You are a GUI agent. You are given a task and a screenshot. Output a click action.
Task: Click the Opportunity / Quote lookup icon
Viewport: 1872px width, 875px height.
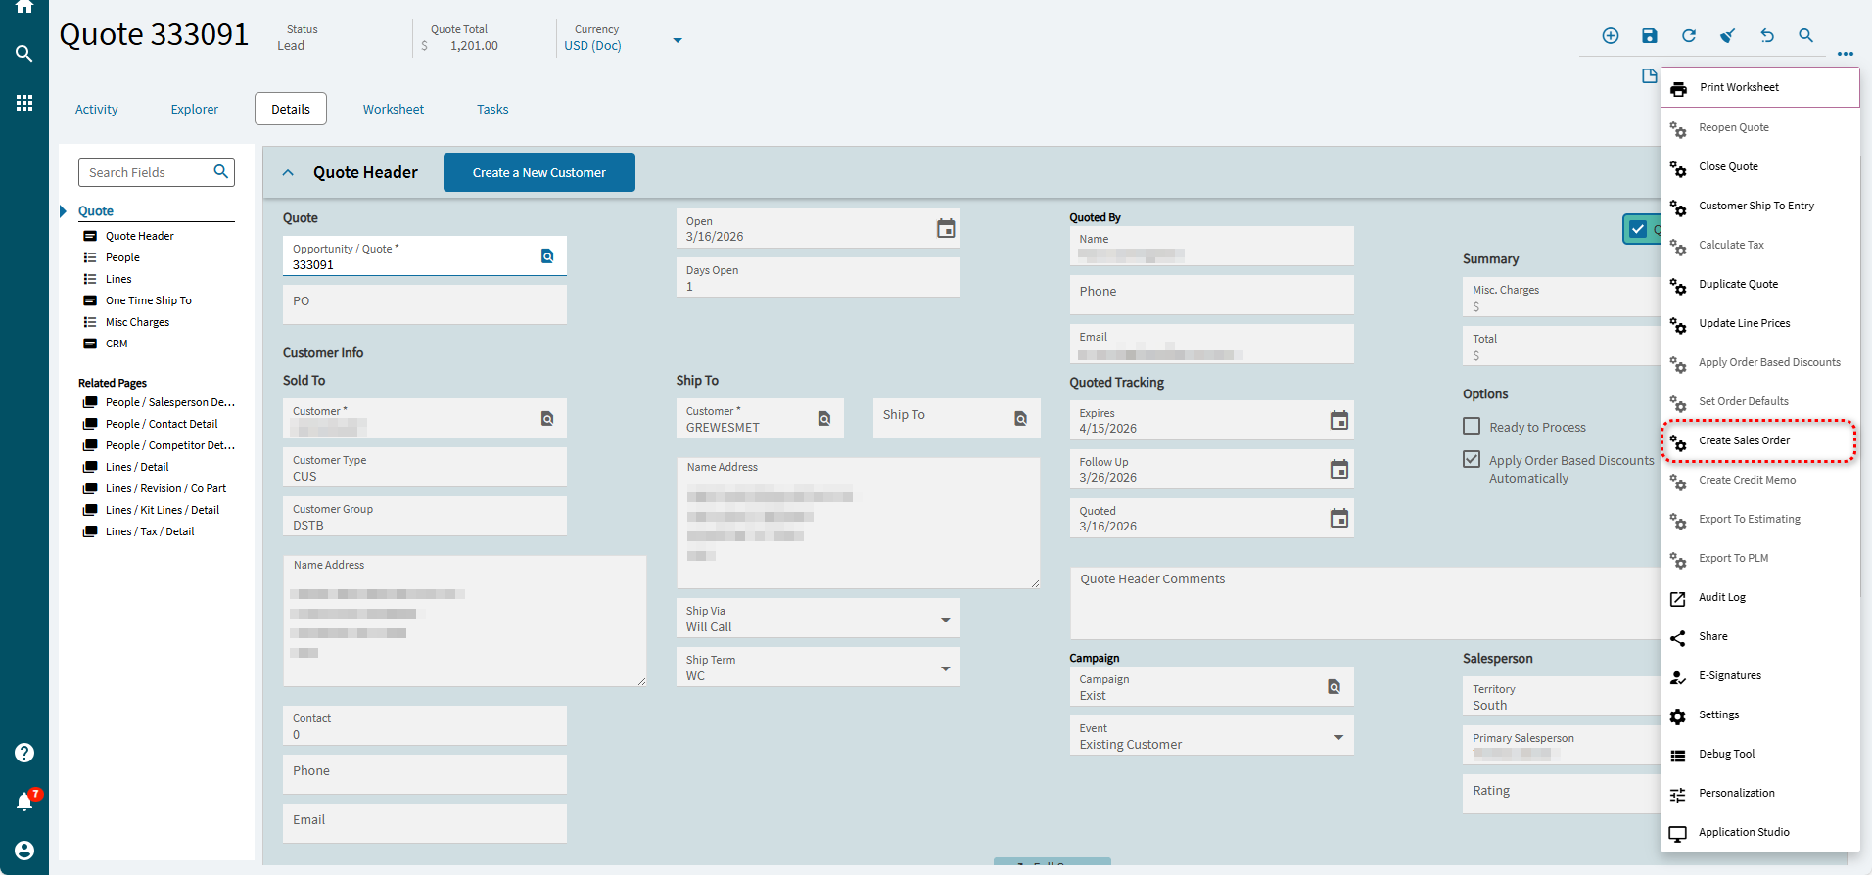(547, 256)
